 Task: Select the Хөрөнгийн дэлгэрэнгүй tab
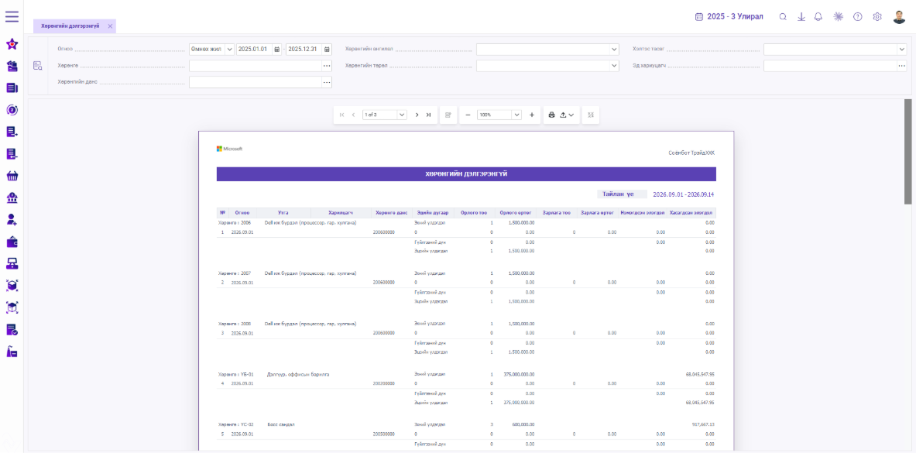click(70, 26)
